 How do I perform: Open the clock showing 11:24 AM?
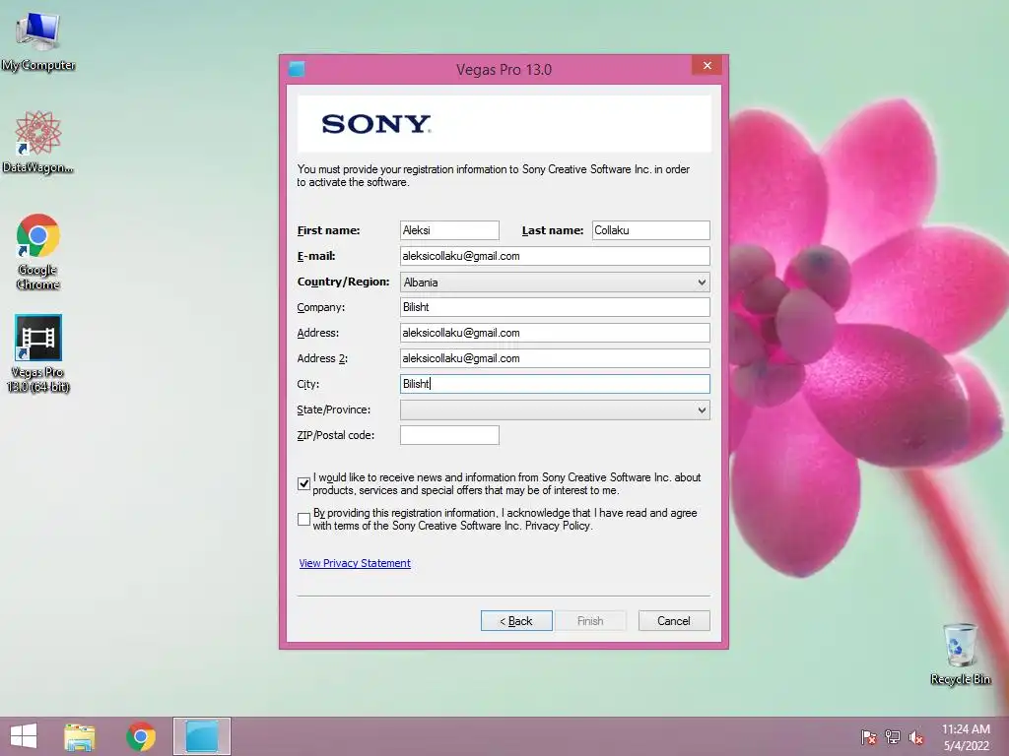tap(966, 736)
